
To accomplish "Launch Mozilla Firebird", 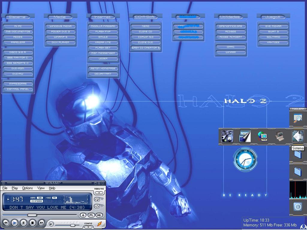I will click(x=103, y=26).
